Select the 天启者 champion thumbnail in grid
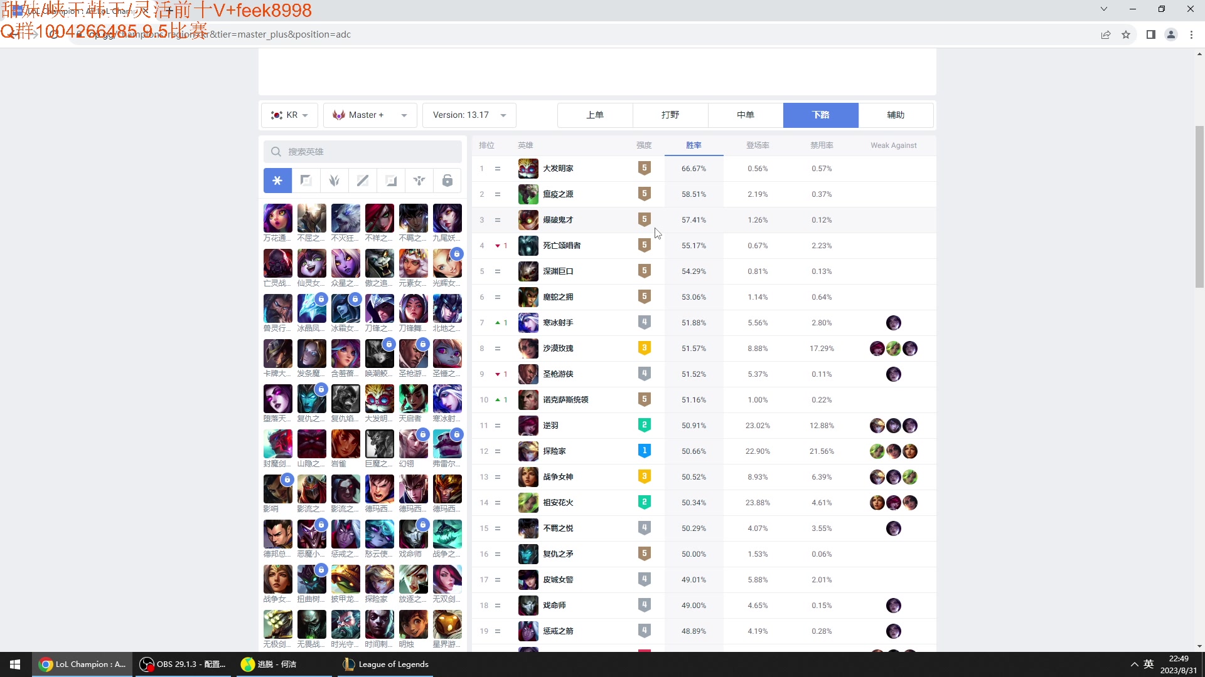Viewport: 1205px width, 677px height. pos(414,399)
